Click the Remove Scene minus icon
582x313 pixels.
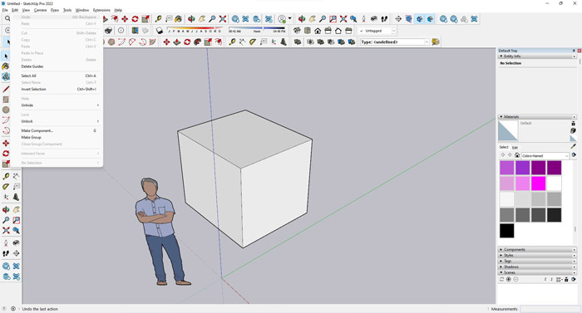515,279
